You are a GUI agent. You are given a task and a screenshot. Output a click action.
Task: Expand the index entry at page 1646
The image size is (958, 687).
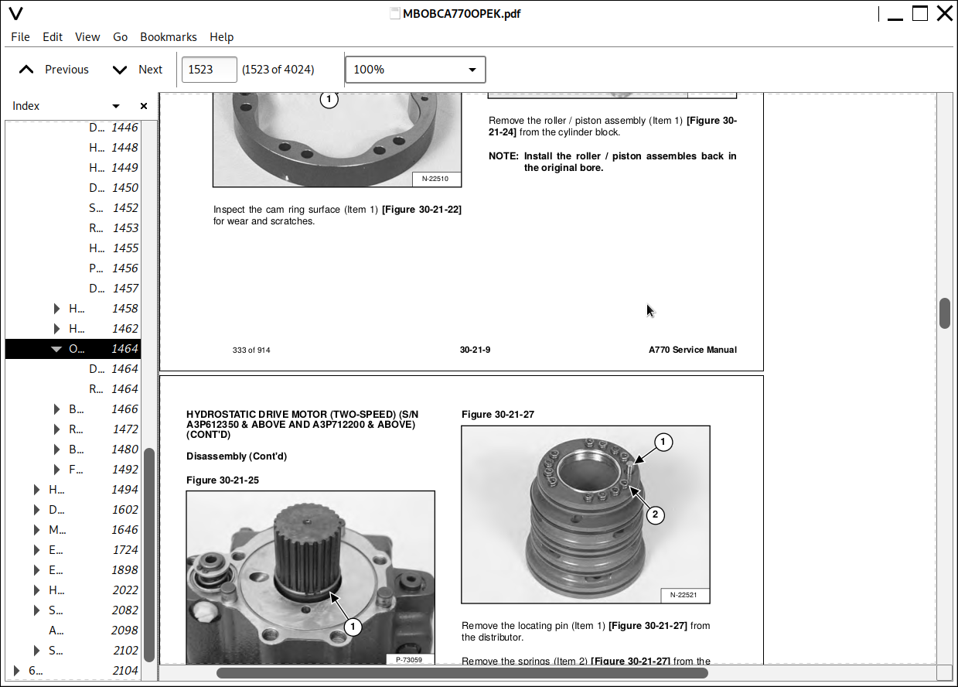tap(36, 530)
